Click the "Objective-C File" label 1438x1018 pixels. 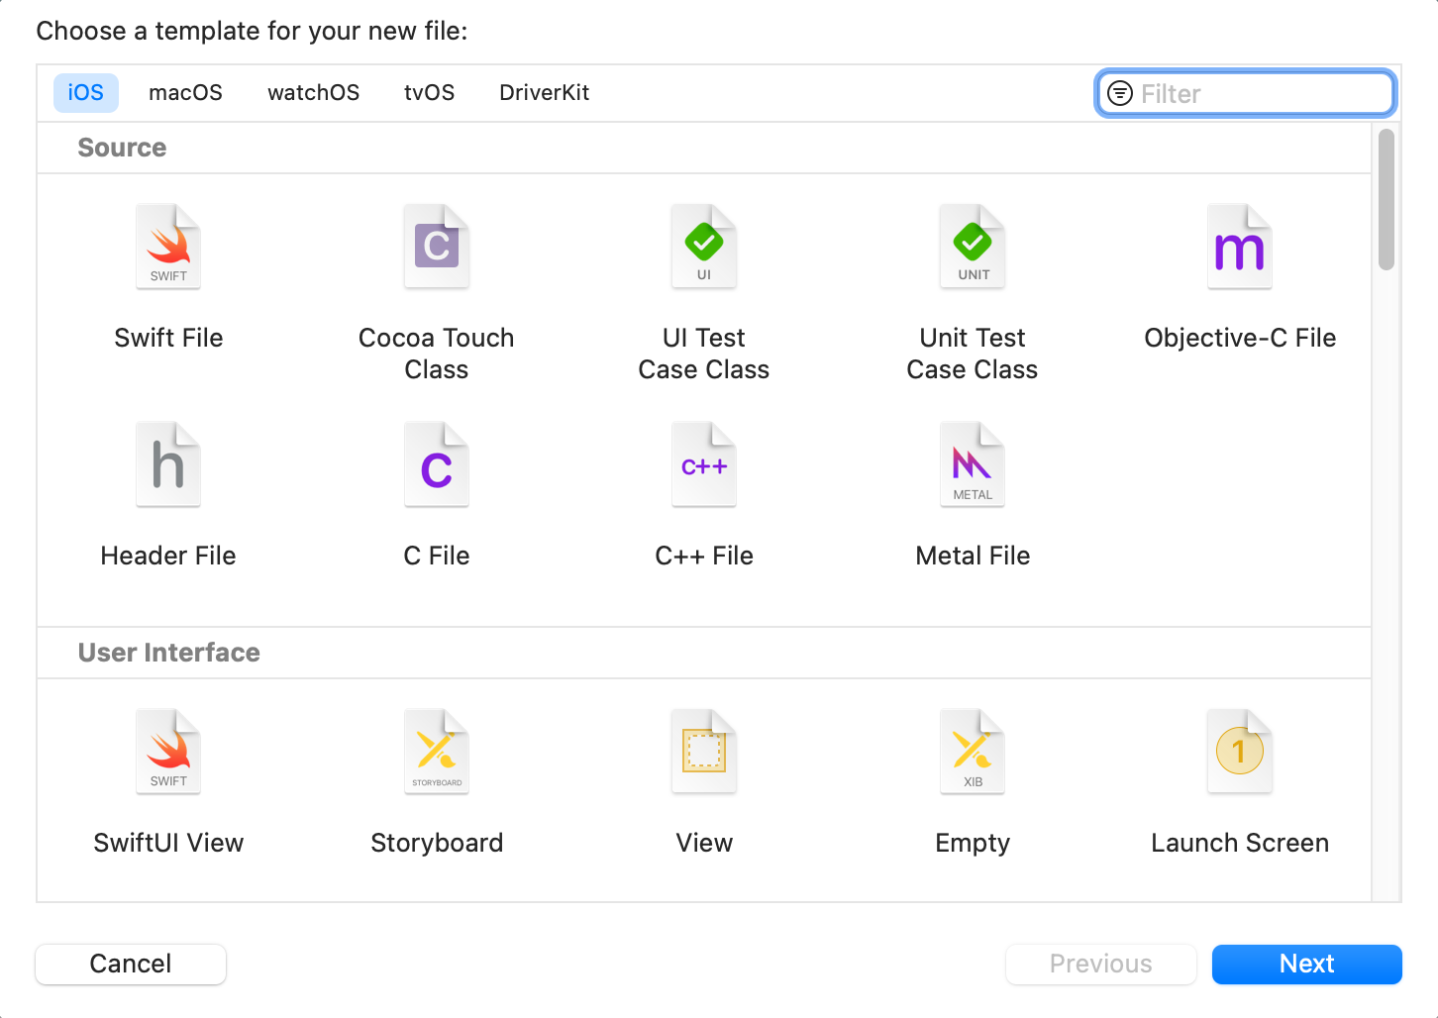[1240, 338]
